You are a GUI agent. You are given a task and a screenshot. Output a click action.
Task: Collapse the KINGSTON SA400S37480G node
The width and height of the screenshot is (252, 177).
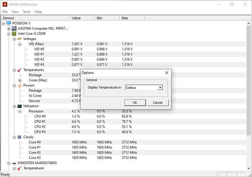point(9,163)
